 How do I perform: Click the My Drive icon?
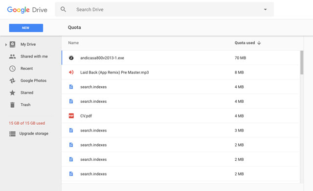coord(12,44)
